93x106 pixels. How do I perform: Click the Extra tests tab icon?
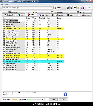[78, 12]
